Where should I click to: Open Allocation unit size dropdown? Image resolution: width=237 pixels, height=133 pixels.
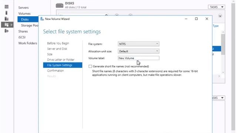pyautogui.click(x=138, y=51)
